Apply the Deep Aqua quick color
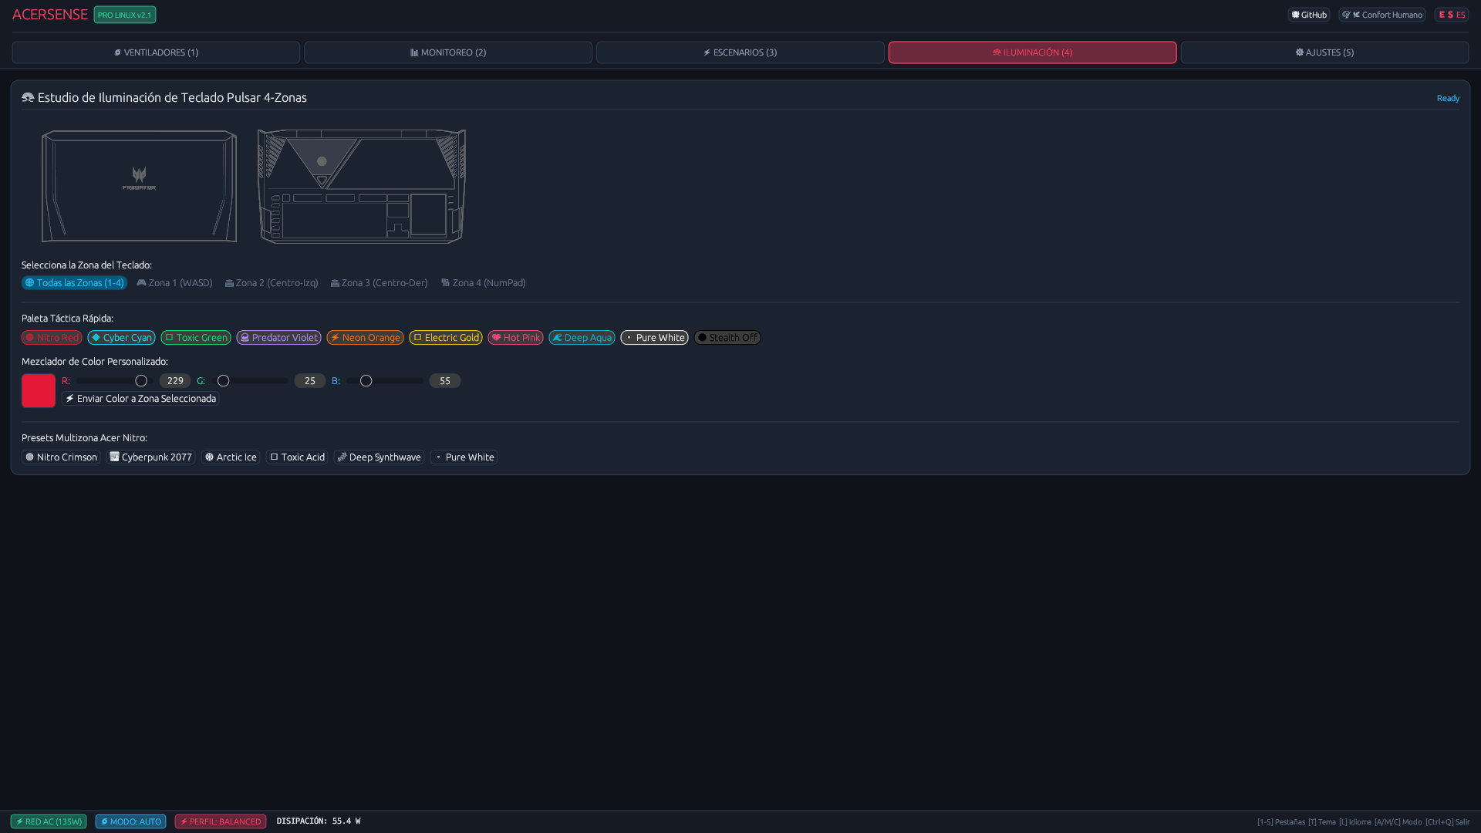The width and height of the screenshot is (1481, 833). 582,338
